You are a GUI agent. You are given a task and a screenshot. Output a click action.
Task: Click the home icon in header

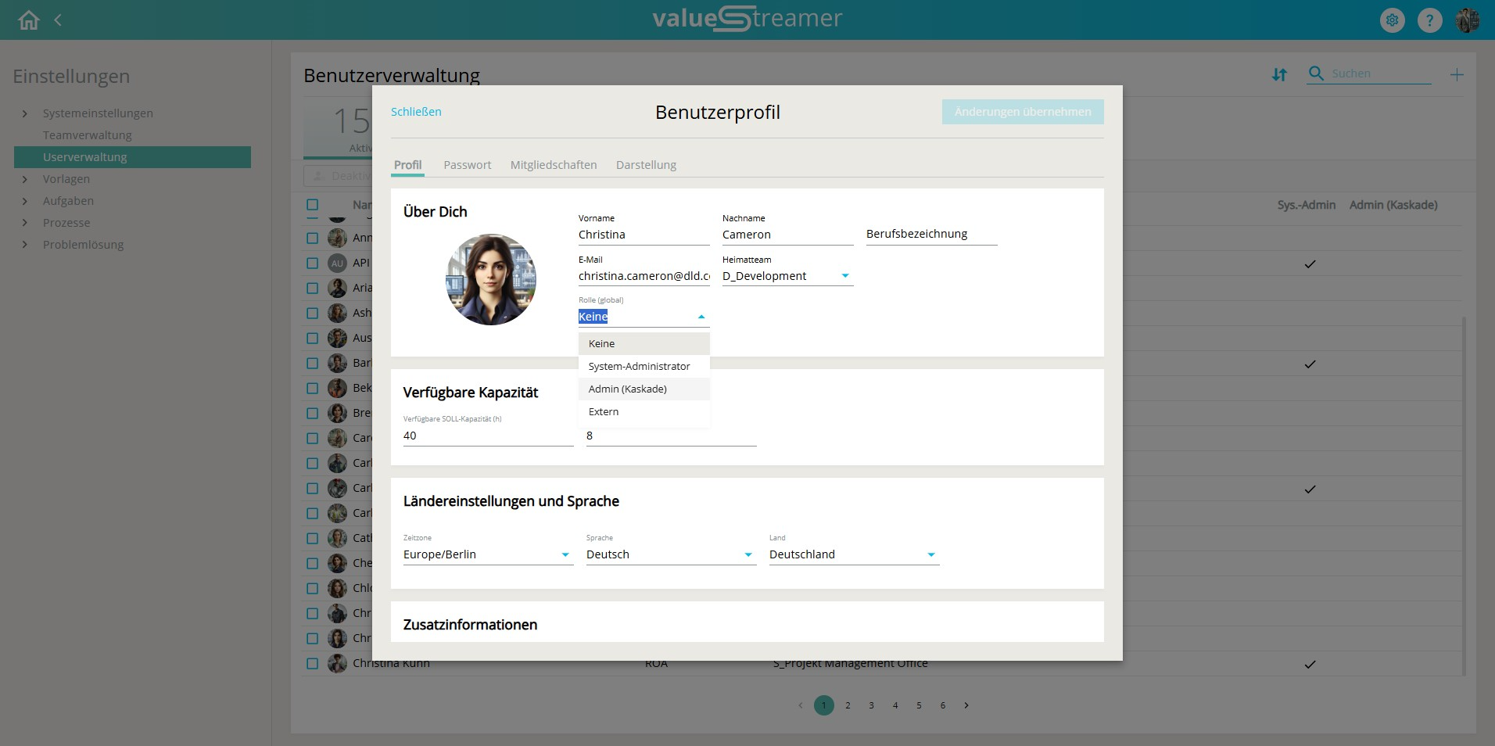29,20
